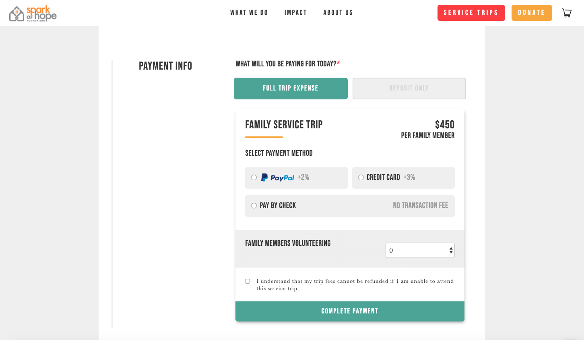
Task: Click the Service Trips button
Action: (x=471, y=13)
